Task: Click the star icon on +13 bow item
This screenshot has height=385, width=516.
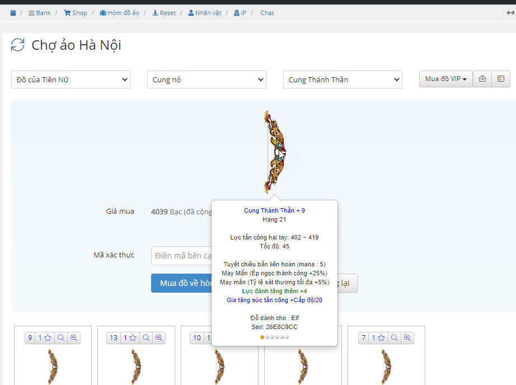Action: click(130, 337)
